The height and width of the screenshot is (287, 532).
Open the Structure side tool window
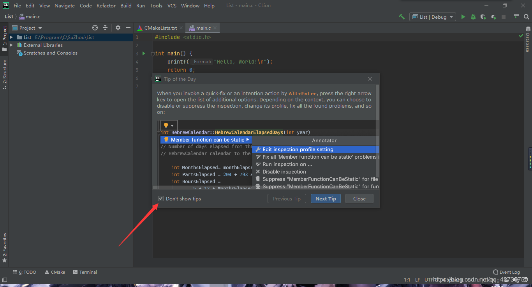coord(5,74)
